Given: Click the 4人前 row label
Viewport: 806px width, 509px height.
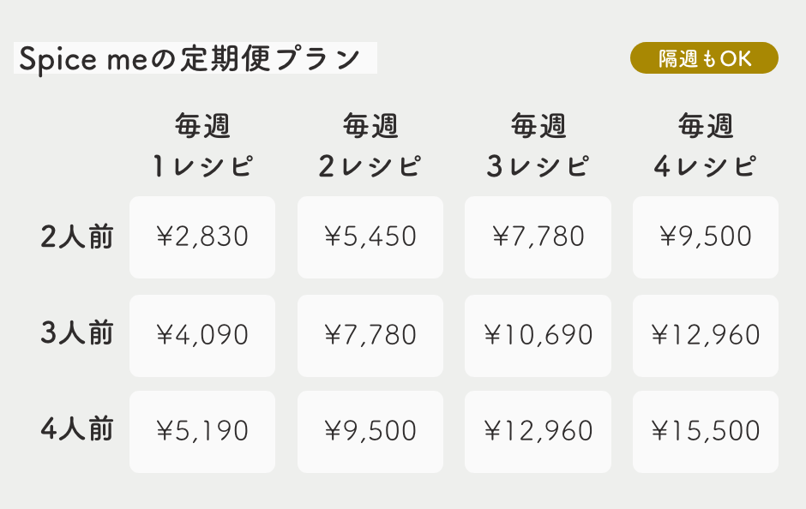Looking at the screenshot, I should (x=77, y=429).
